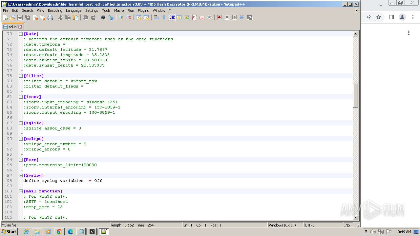Click UTF-8 encoding status bar field
This screenshot has height=236, width=420.
coord(323,225)
